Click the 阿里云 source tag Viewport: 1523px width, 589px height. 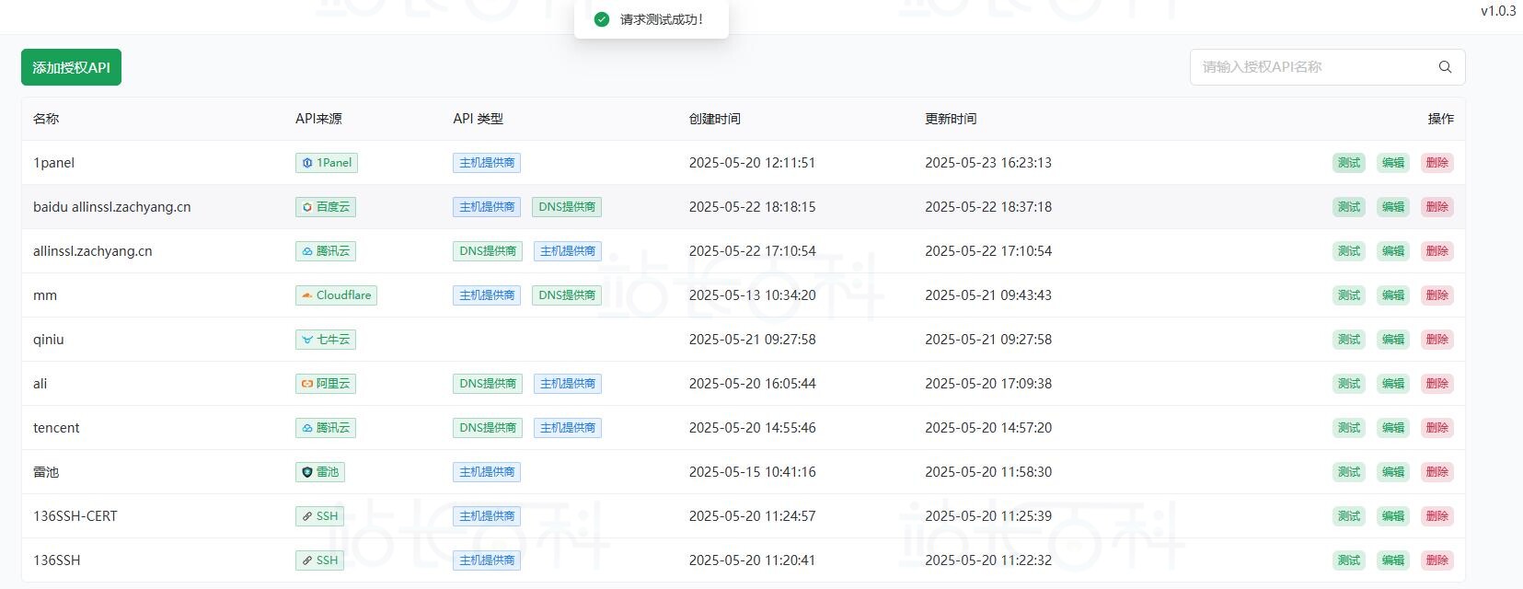click(x=326, y=384)
